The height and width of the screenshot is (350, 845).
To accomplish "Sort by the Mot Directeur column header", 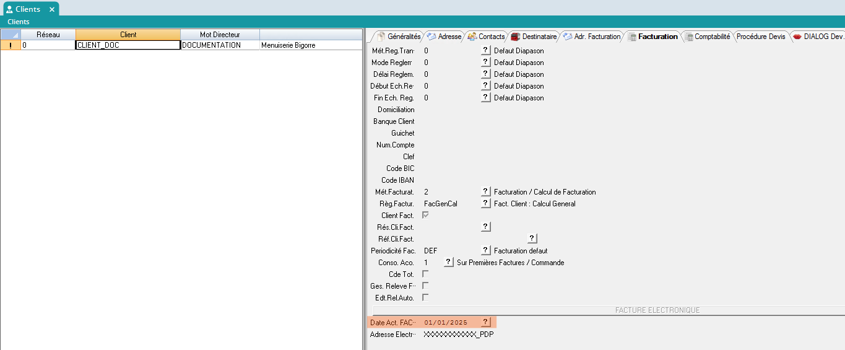I will [x=220, y=35].
